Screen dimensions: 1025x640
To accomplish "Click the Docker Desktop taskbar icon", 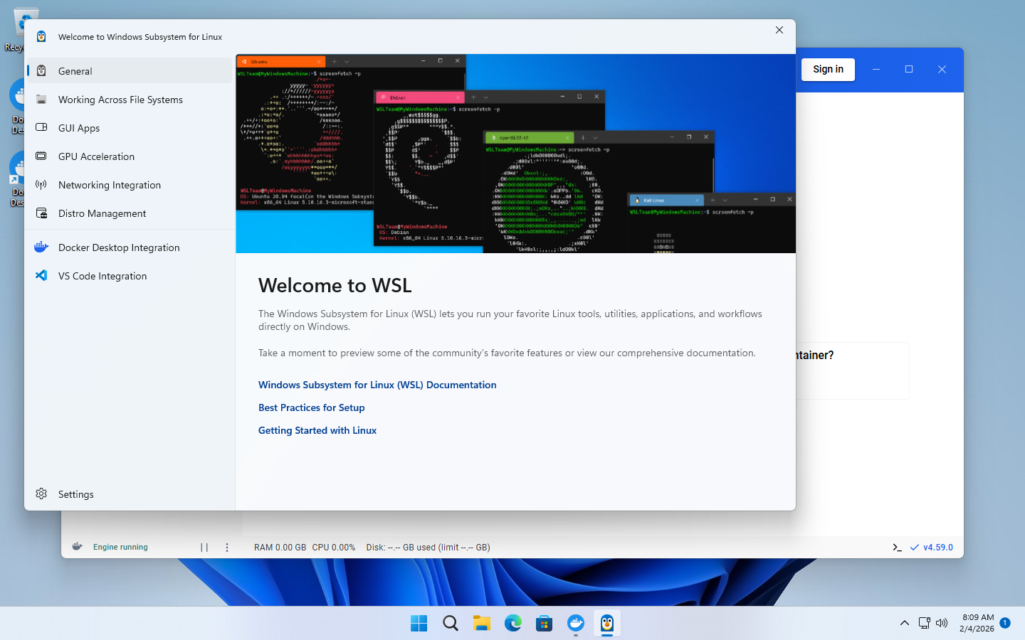I will click(x=575, y=624).
